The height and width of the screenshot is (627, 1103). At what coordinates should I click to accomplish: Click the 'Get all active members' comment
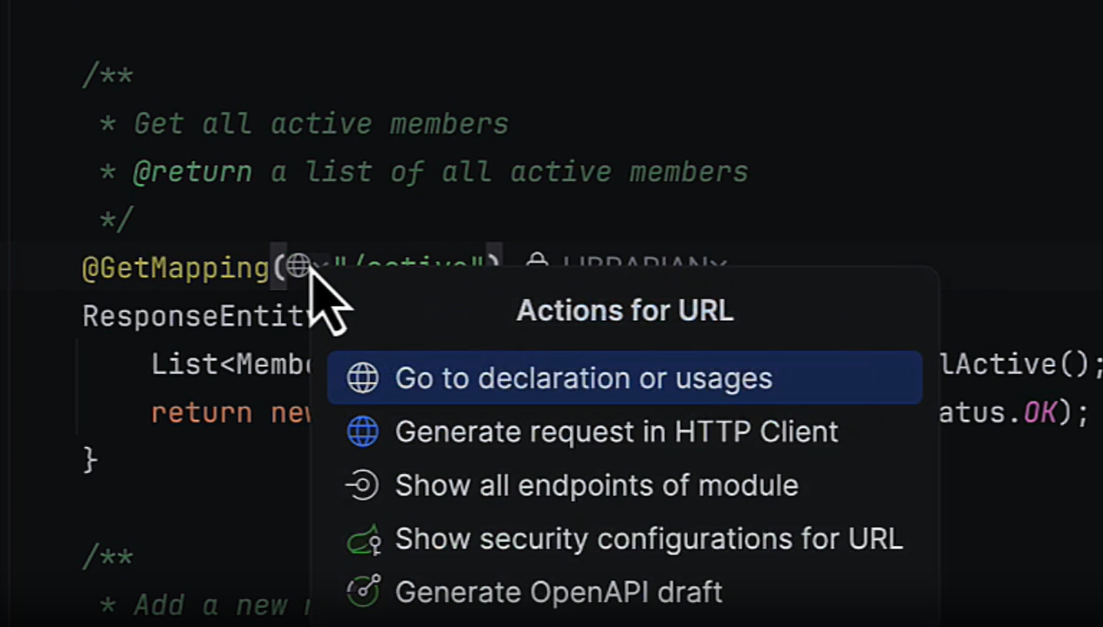pyautogui.click(x=321, y=124)
